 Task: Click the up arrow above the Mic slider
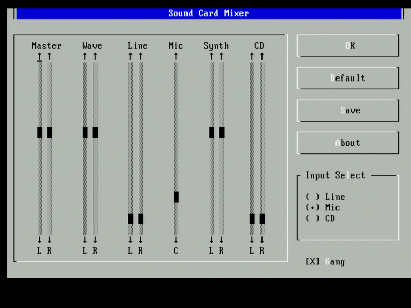click(176, 56)
